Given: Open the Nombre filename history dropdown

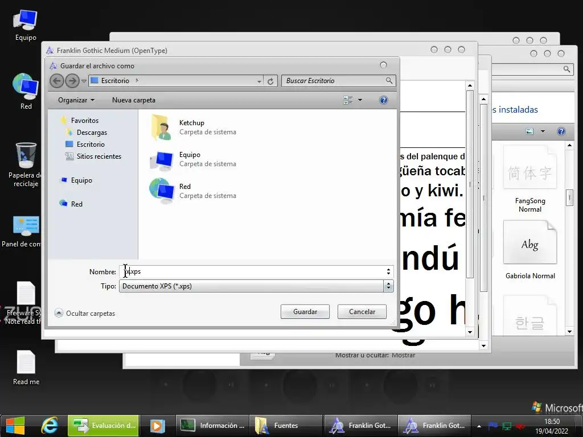Looking at the screenshot, I should tap(388, 271).
